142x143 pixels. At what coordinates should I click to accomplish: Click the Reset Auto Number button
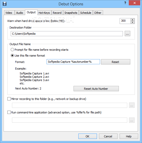(x=96, y=88)
